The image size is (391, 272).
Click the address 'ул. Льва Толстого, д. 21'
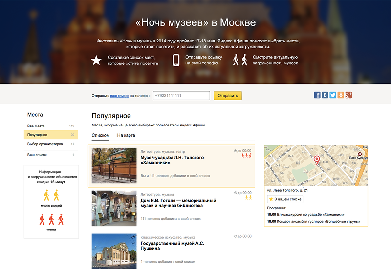pos(287,190)
